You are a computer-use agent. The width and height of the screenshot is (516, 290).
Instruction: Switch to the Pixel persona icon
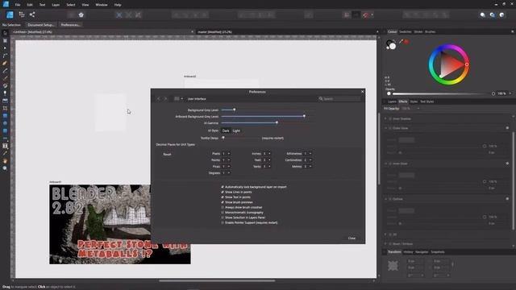22,14
